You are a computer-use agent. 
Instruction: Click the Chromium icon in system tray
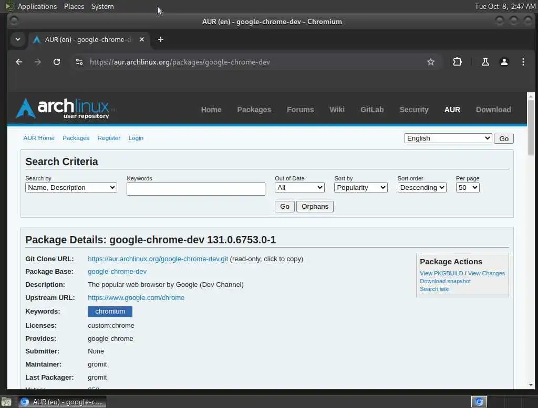[x=479, y=402]
